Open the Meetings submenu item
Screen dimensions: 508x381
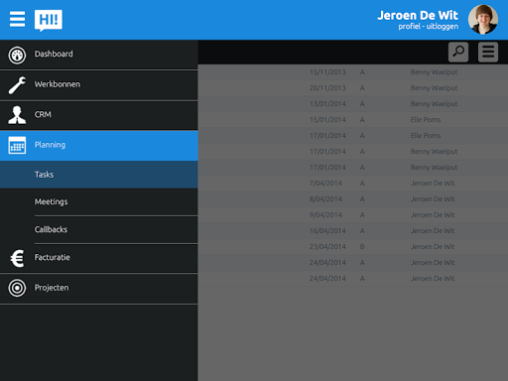tap(99, 201)
